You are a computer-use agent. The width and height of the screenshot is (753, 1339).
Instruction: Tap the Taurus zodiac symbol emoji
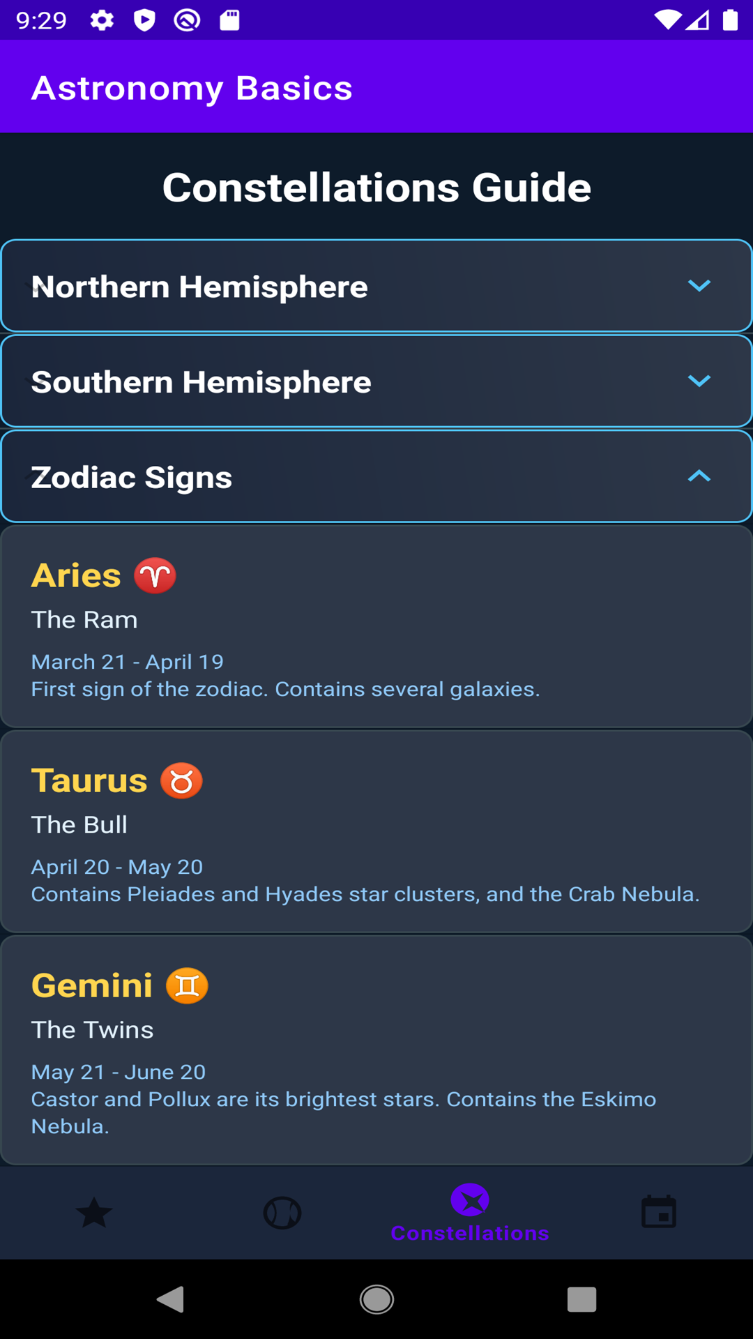coord(181,781)
